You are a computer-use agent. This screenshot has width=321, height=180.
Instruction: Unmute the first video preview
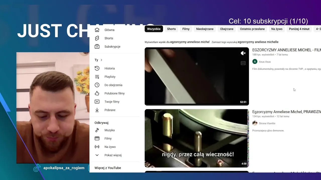coord(243,53)
